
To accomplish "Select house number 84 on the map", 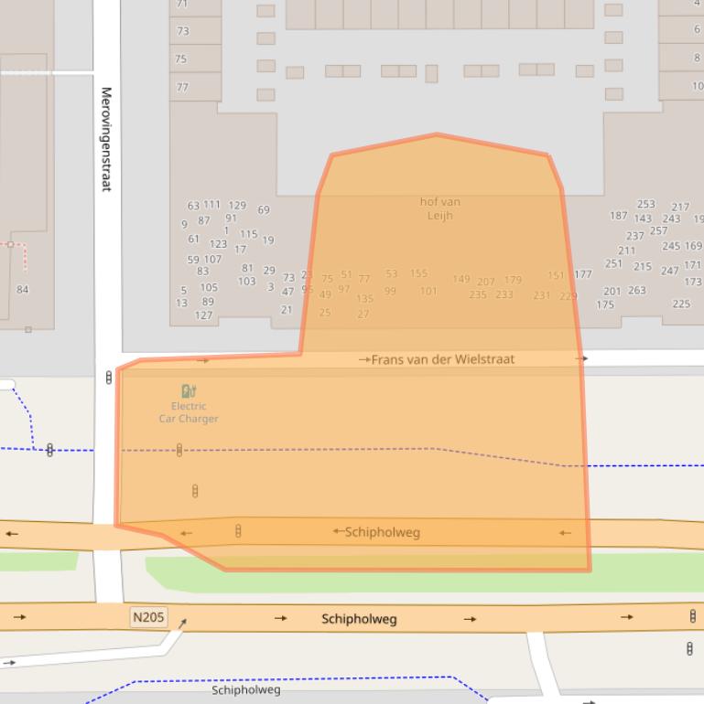I will pyautogui.click(x=23, y=290).
